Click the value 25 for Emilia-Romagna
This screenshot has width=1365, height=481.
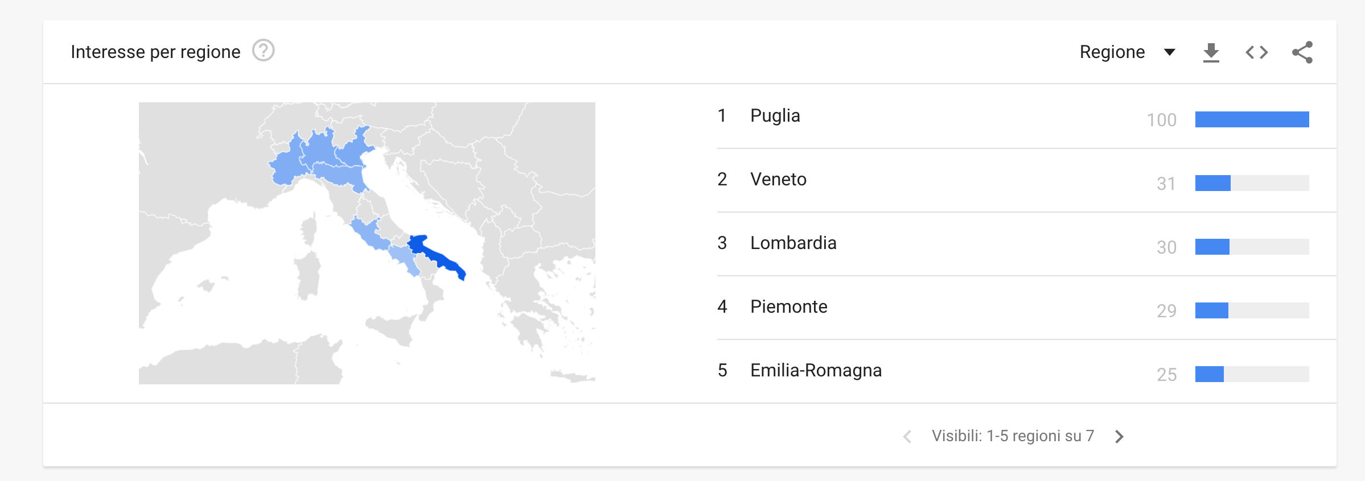pyautogui.click(x=1166, y=374)
